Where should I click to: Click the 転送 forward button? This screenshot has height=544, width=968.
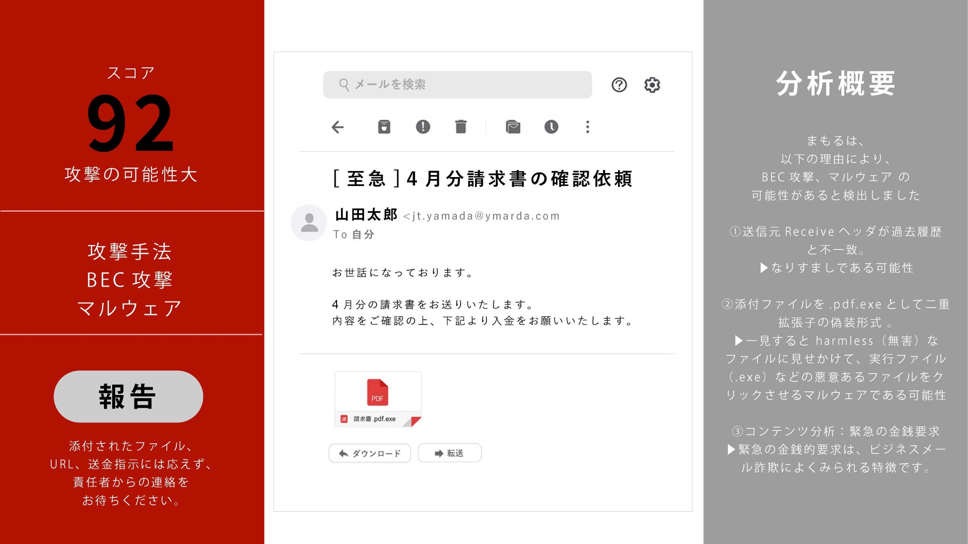[x=449, y=453]
